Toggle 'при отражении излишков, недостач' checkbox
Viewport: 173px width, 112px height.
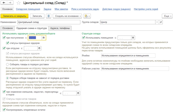tap(4, 92)
